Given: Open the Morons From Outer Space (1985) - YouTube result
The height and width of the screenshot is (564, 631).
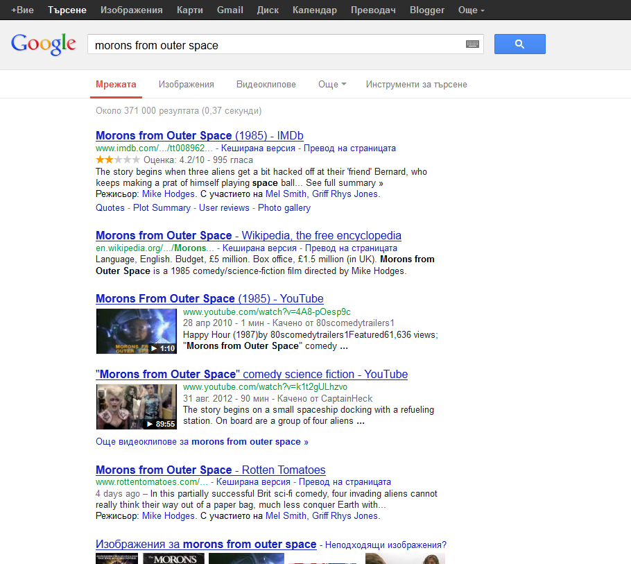Looking at the screenshot, I should pos(209,299).
